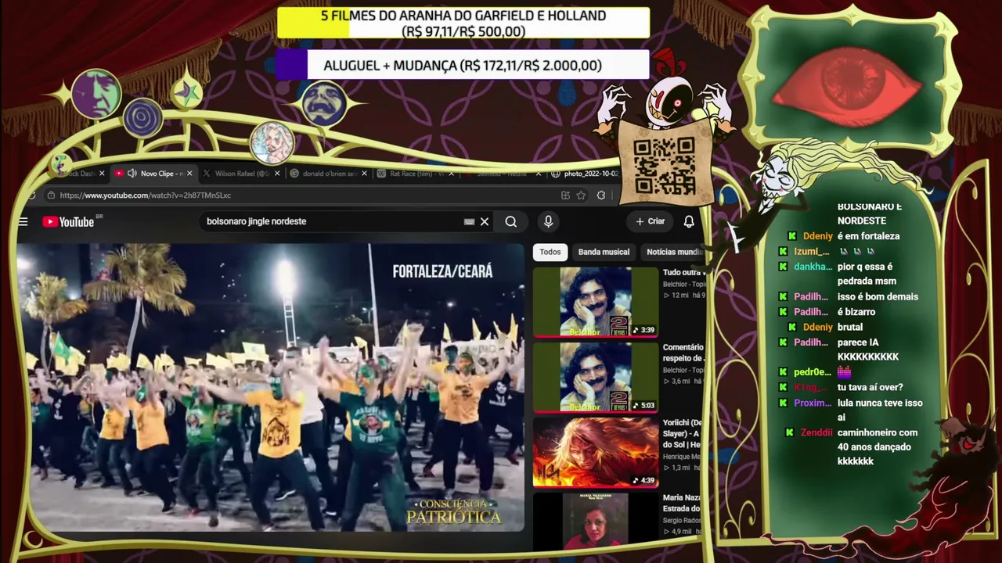Click the red eye emblem on the overlay
Screen dimensions: 1002x563
pyautogui.click(x=850, y=88)
